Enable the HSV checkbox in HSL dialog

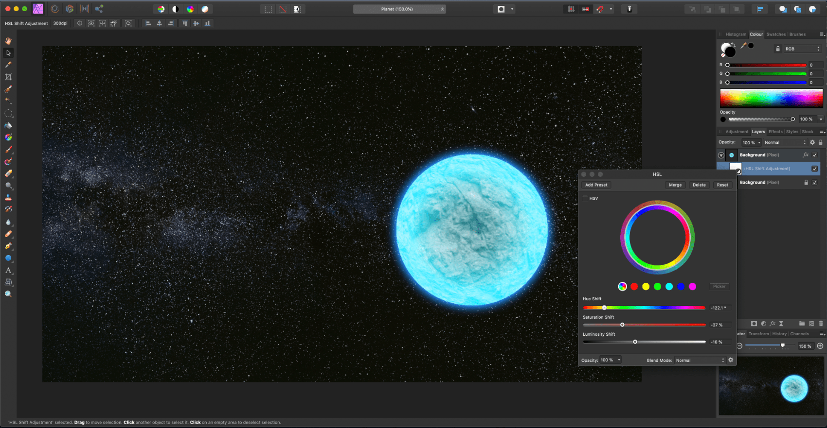(x=585, y=198)
